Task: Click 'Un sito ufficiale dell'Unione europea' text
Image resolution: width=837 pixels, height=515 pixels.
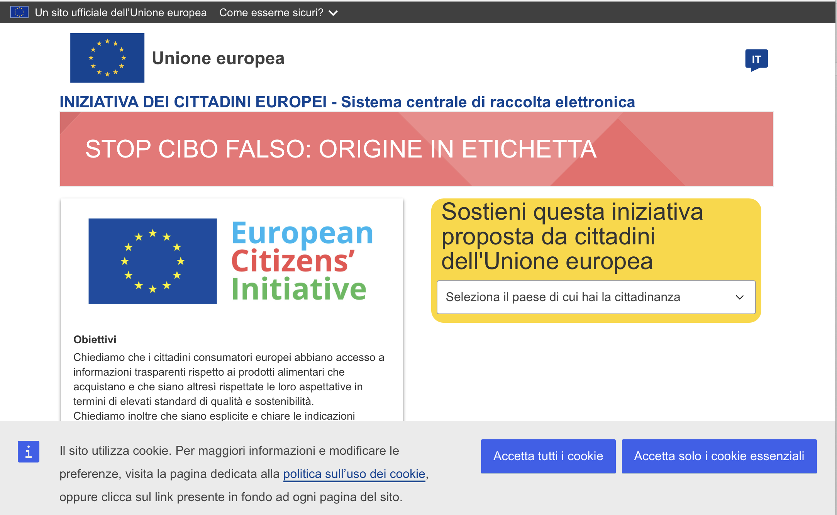Action: click(x=121, y=13)
